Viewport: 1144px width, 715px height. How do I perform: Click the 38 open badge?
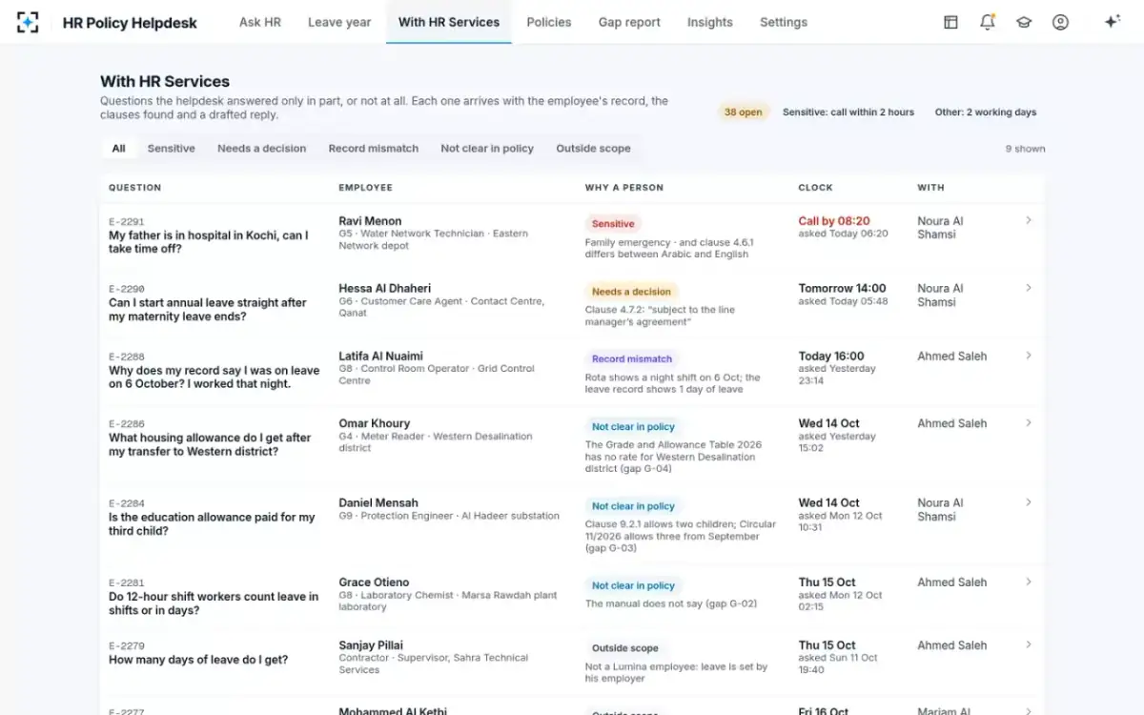pos(744,112)
